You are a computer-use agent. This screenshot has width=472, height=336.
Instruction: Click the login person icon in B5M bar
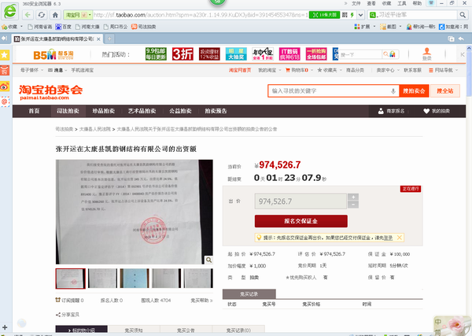coord(426,54)
